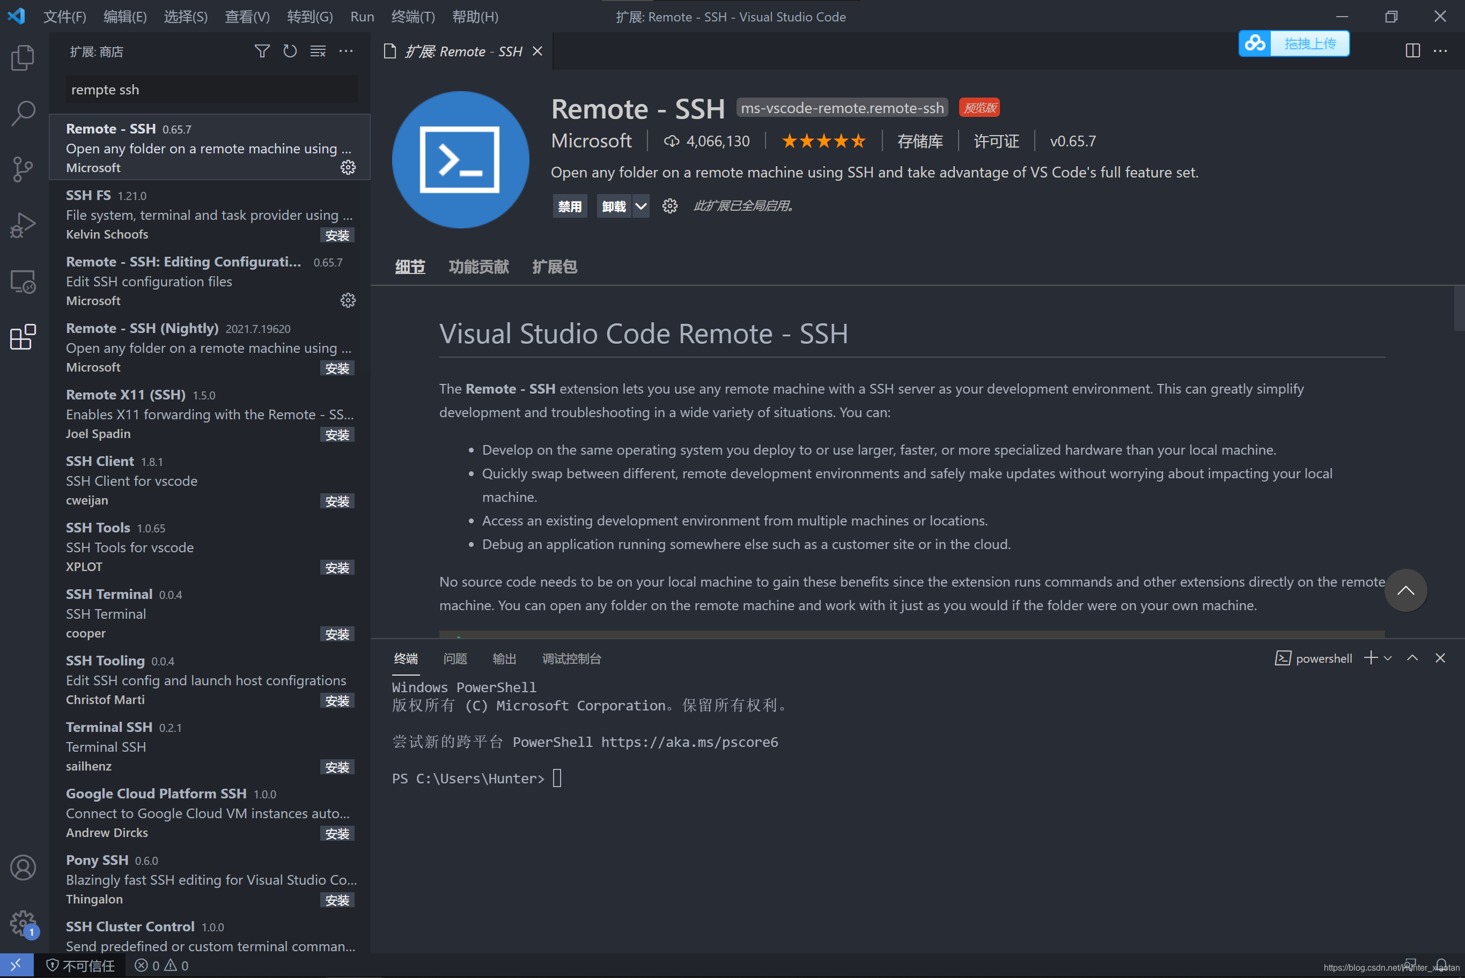Open the Remote Explorer view

(23, 281)
